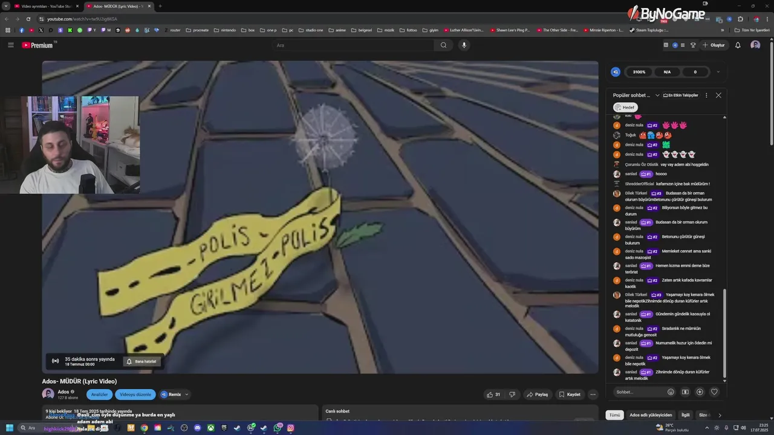
Task: Select the İlgili filter chip
Action: (686, 415)
